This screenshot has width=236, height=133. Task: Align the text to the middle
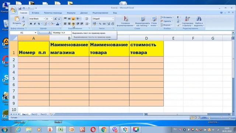pos(69,19)
